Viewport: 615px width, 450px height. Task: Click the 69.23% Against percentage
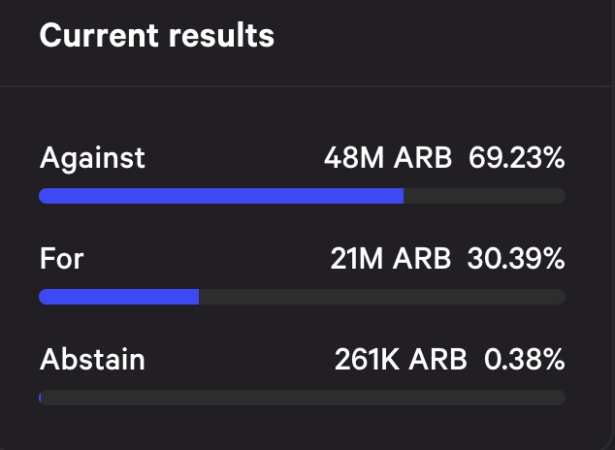coord(516,158)
